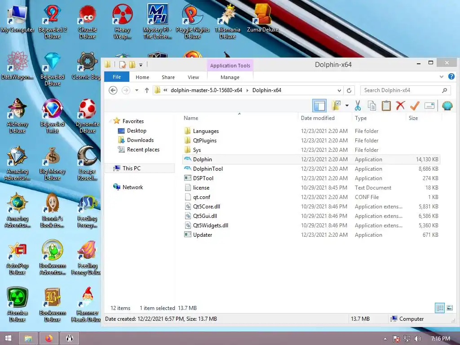Click the Copy icon in the toolbar
Viewport: 460px width, 345px height.
372,106
